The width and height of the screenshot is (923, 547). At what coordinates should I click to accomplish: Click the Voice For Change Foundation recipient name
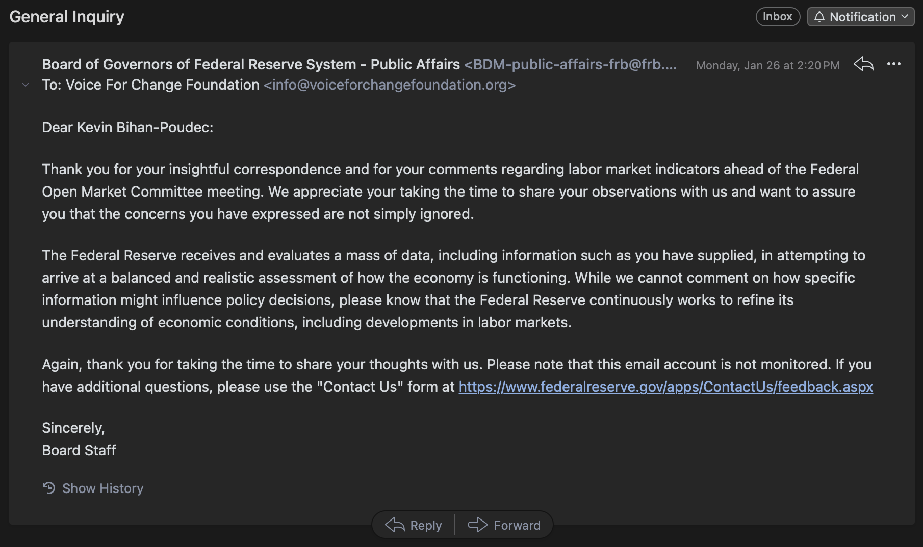tap(162, 85)
